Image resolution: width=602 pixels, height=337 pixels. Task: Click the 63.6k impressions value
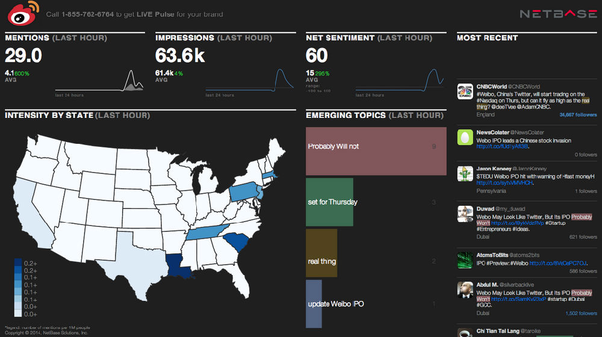pyautogui.click(x=180, y=55)
